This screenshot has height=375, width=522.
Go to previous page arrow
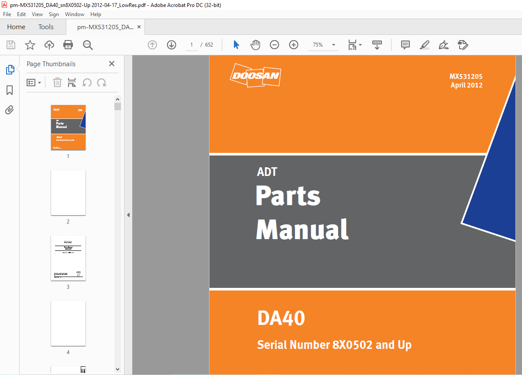(x=152, y=45)
